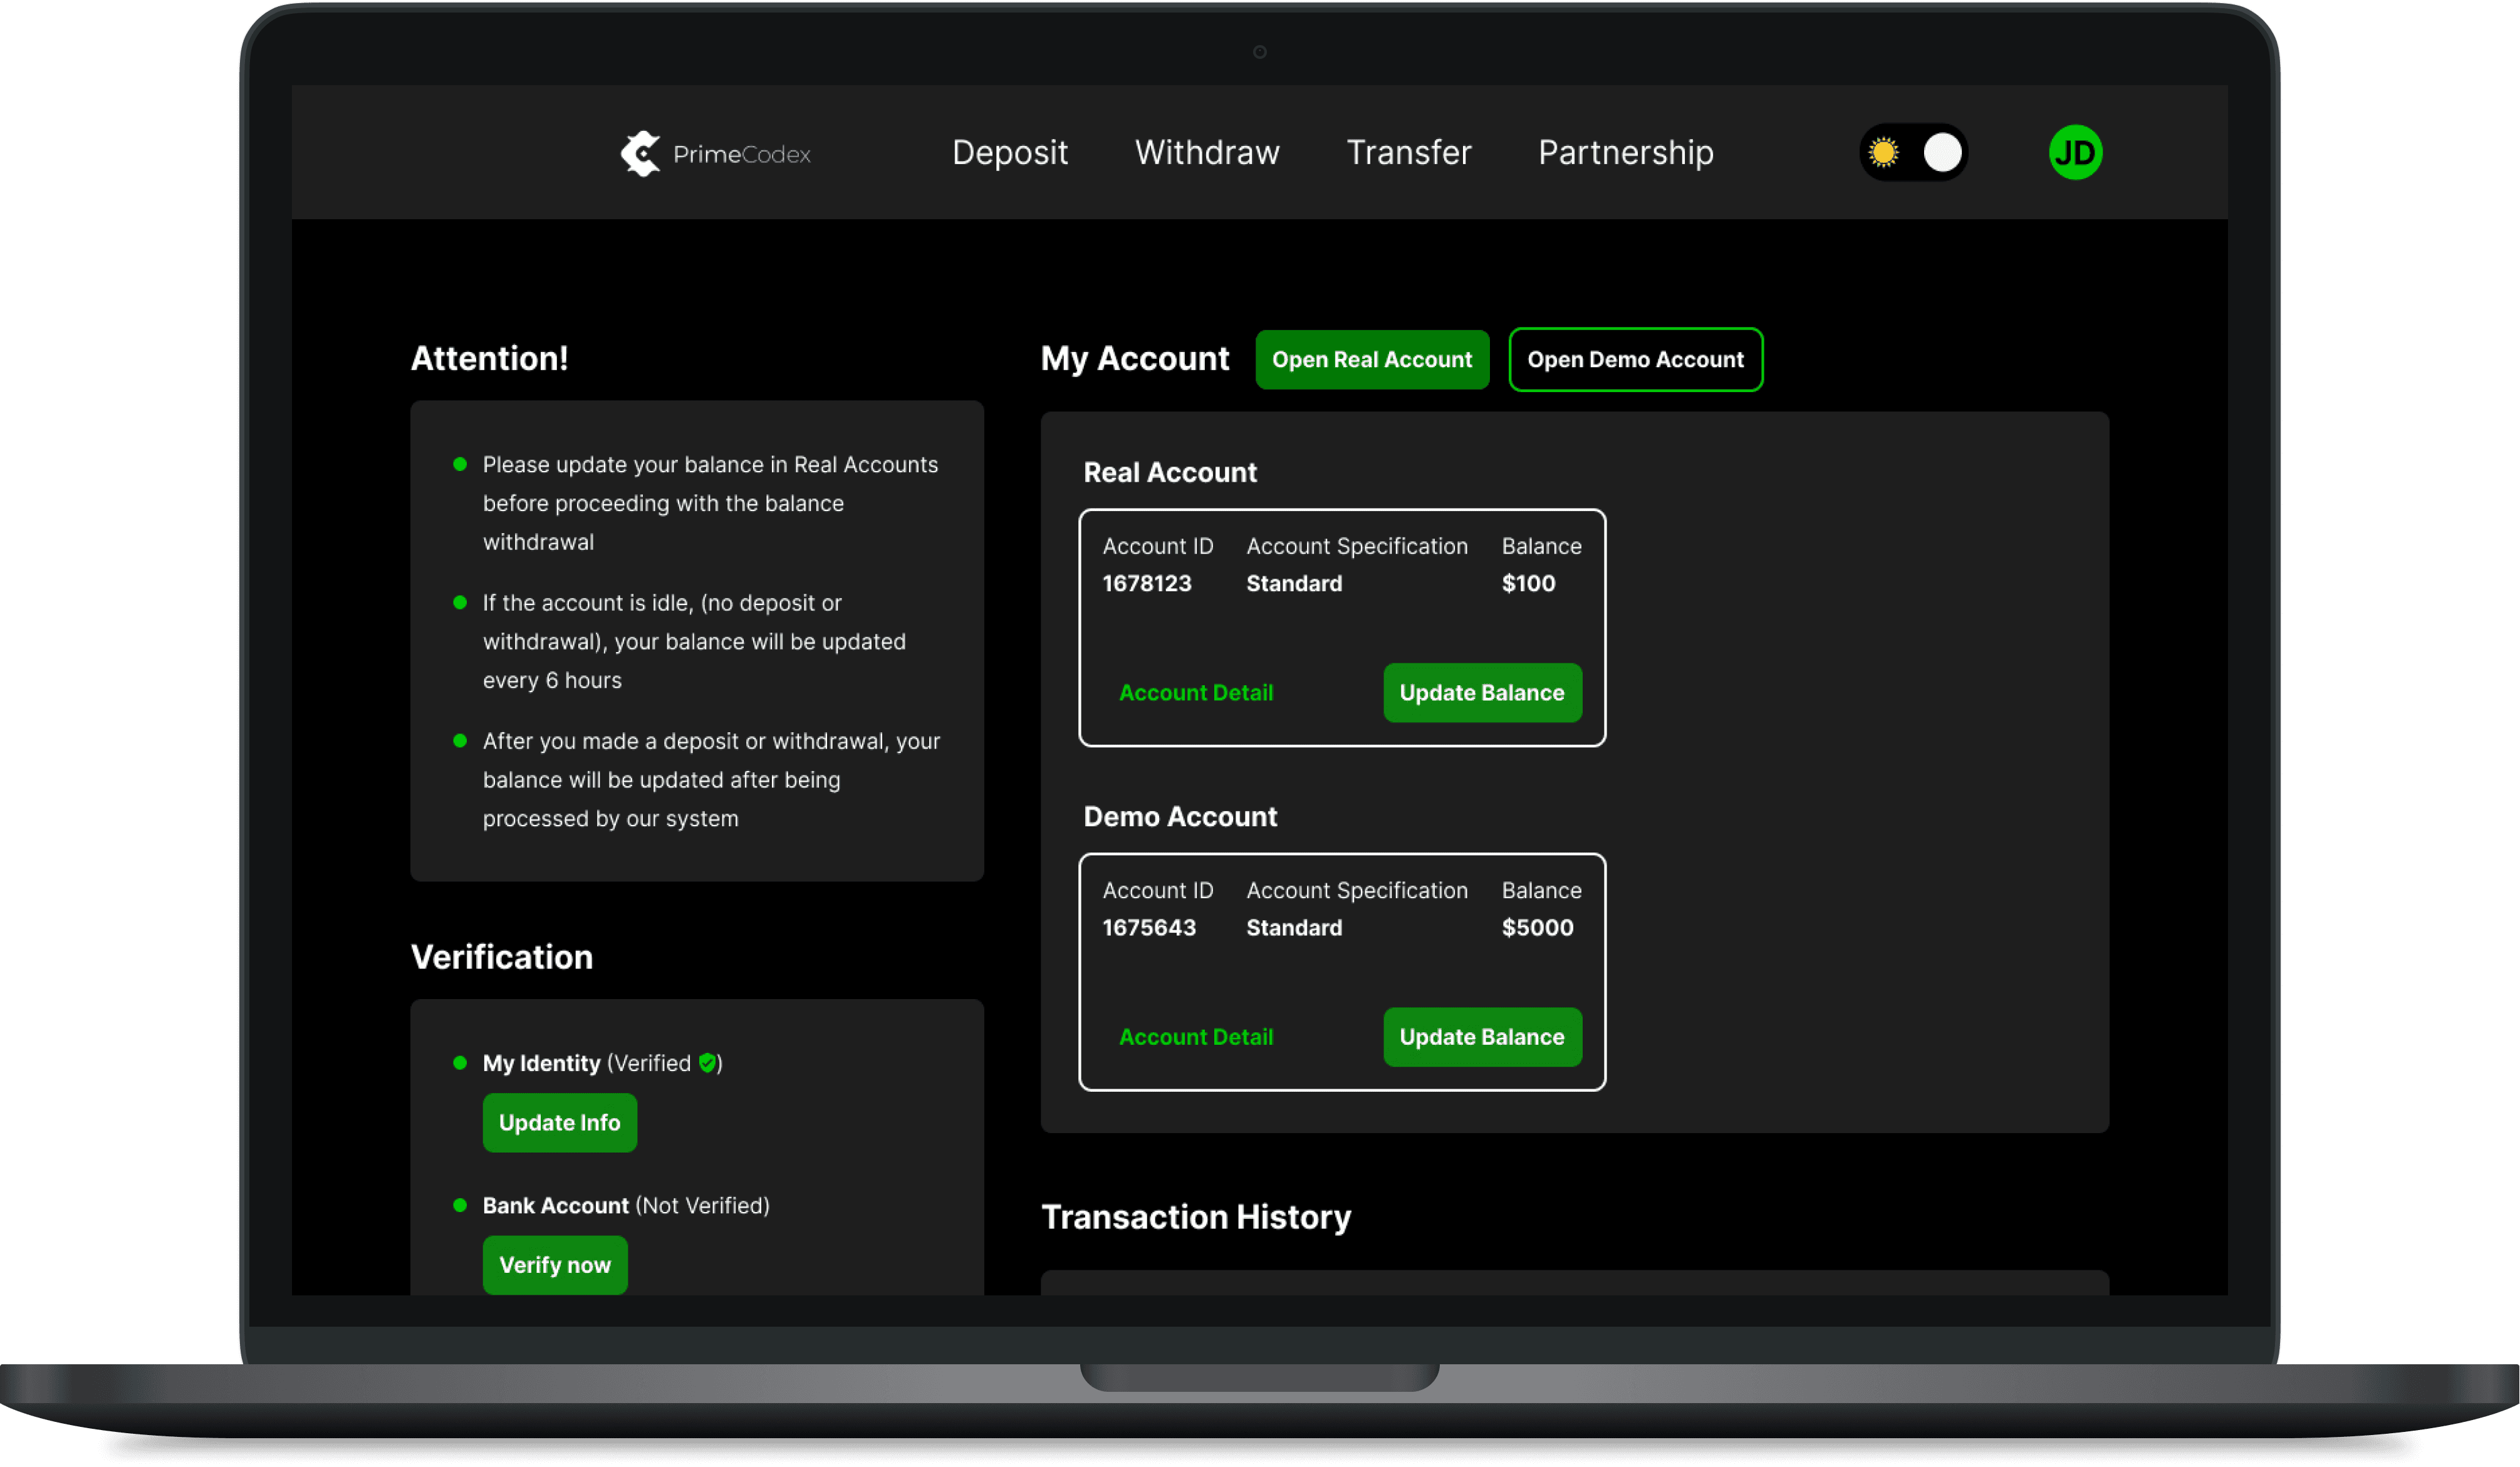Update Balance for Demo Account 1675643
This screenshot has height=1467, width=2520.
click(x=1481, y=1036)
